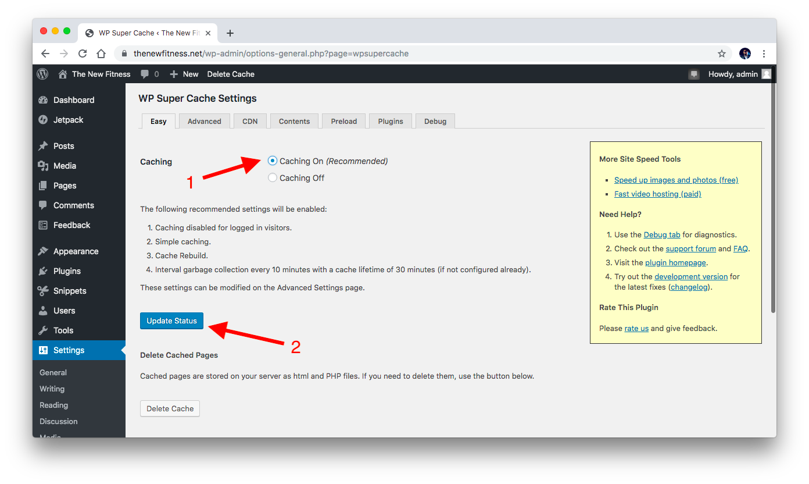Switch to the Plugins settings tab

tap(391, 121)
